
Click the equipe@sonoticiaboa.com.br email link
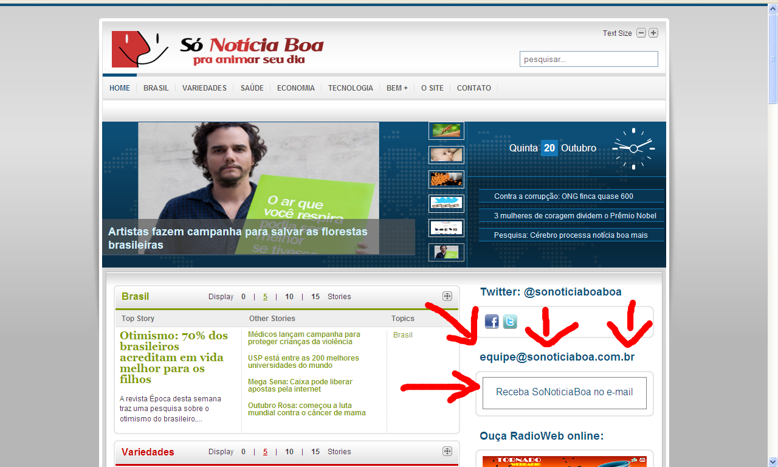click(557, 357)
